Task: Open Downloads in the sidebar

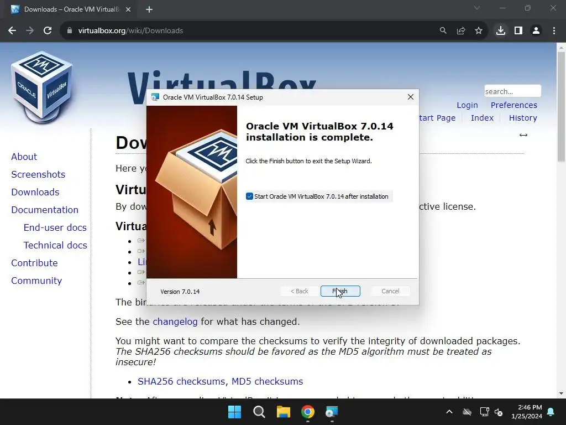Action: (x=35, y=192)
